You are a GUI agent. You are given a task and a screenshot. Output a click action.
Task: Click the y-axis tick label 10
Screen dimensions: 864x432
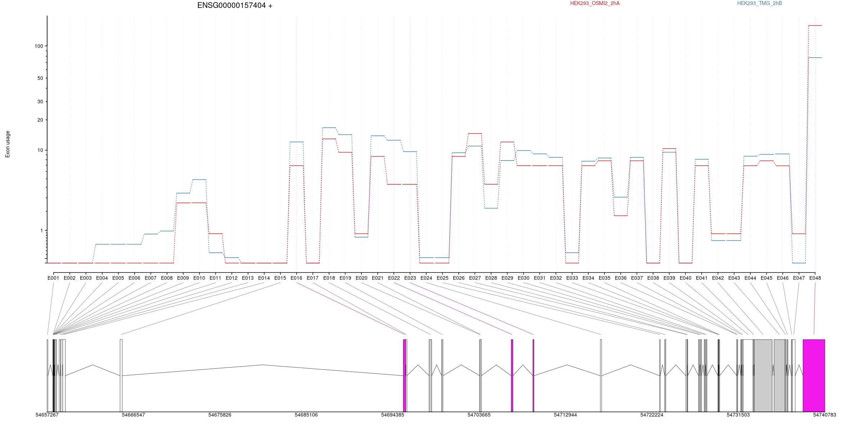point(40,150)
